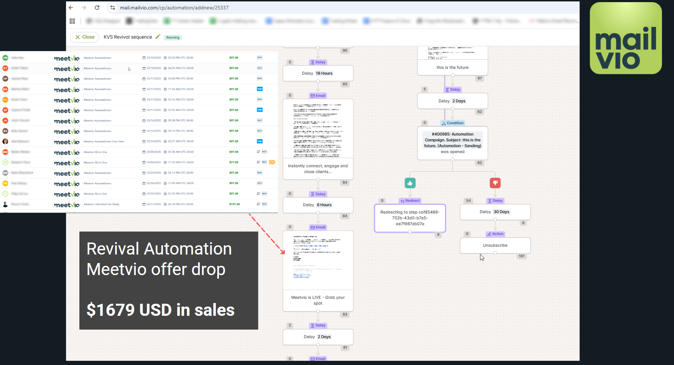674x365 pixels.
Task: Select the 'Delay 2 Days' step below 'this is the future' email
Action: click(x=453, y=101)
